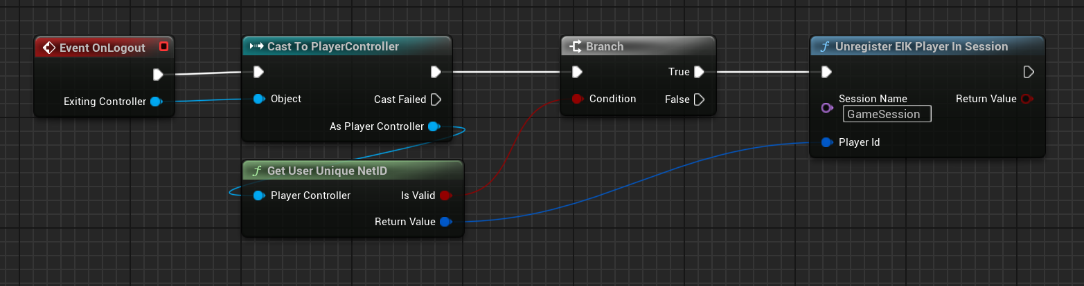1084x286 pixels.
Task: Click the Branch False execution pin
Action: pyautogui.click(x=699, y=99)
